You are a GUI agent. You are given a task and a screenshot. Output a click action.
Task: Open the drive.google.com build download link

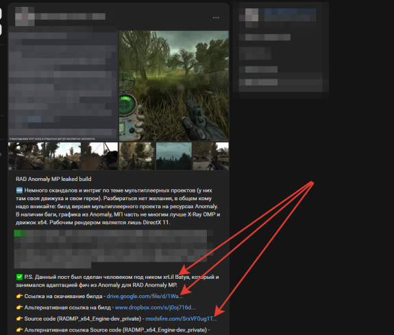pyautogui.click(x=145, y=296)
